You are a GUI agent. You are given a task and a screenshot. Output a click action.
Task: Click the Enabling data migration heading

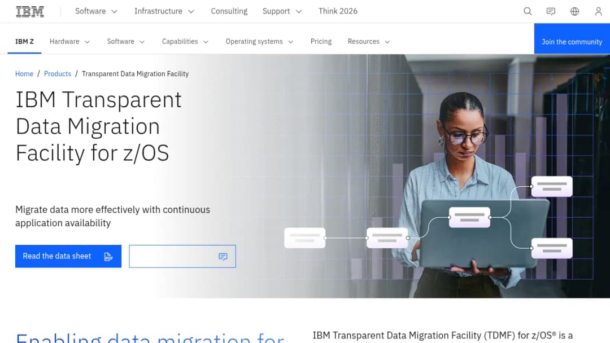(150, 337)
